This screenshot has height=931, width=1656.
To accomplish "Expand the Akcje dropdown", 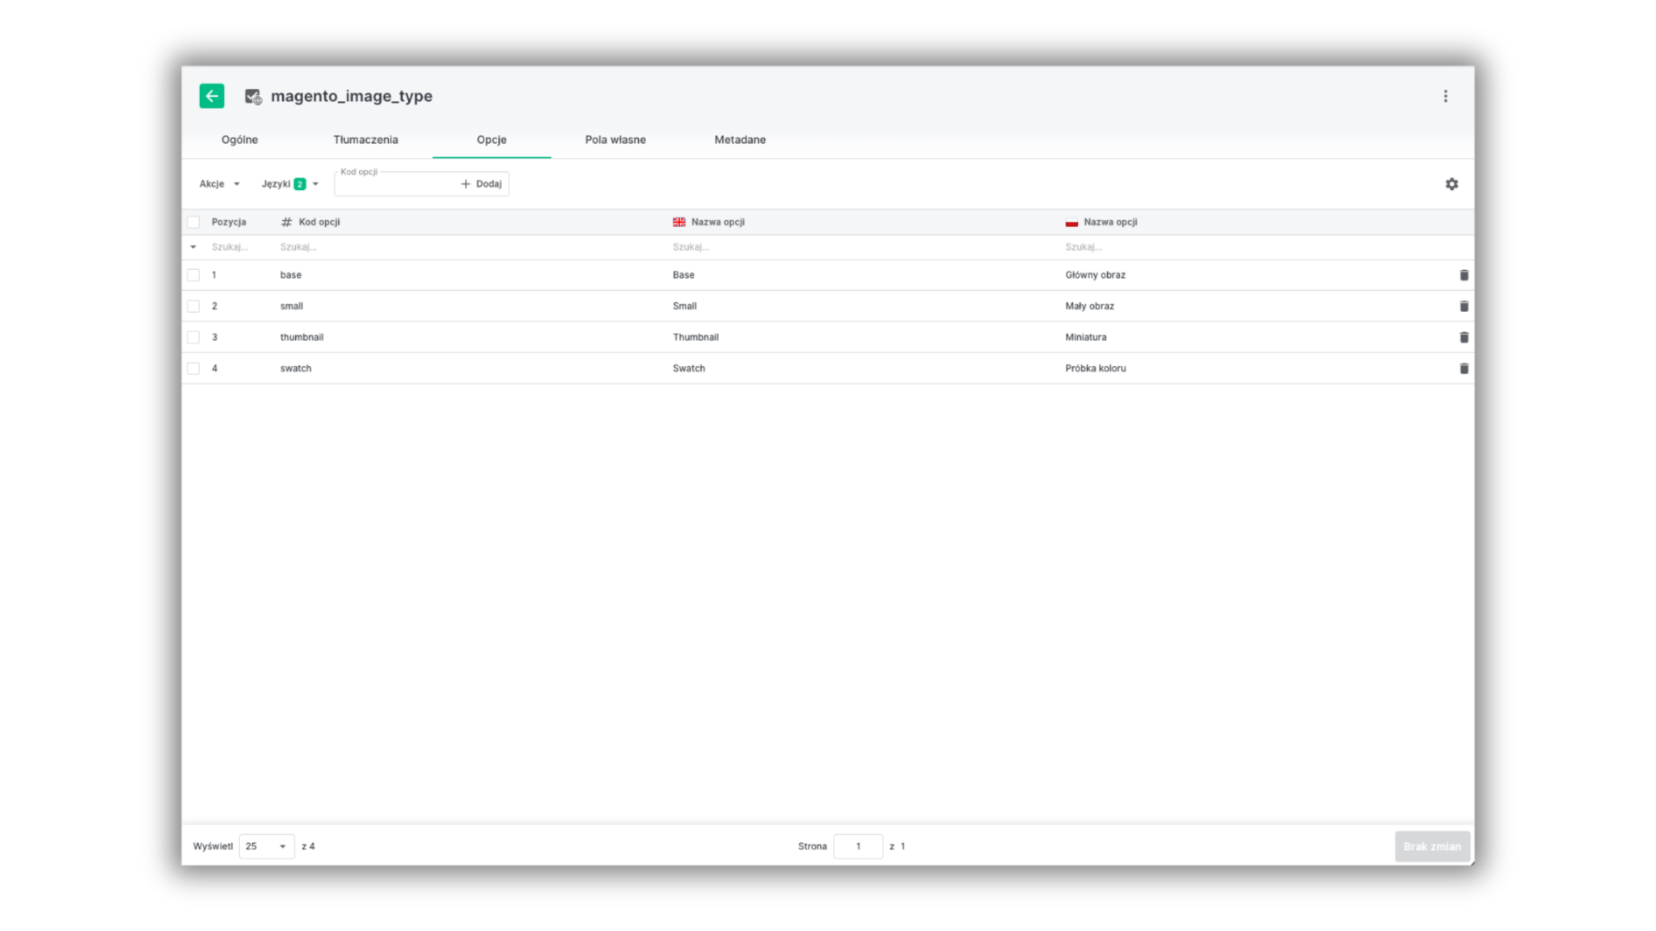I will 219,184.
